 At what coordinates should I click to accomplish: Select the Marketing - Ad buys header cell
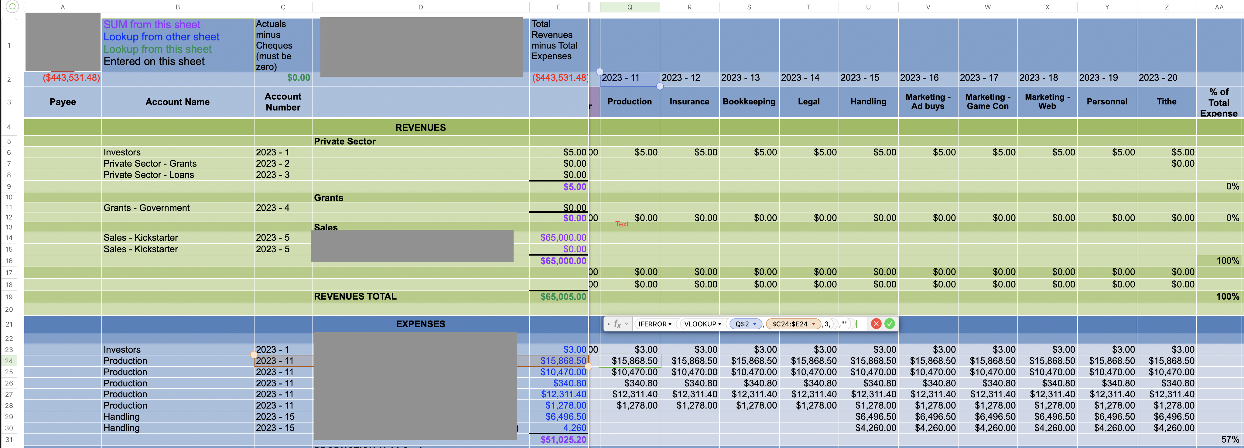[928, 101]
